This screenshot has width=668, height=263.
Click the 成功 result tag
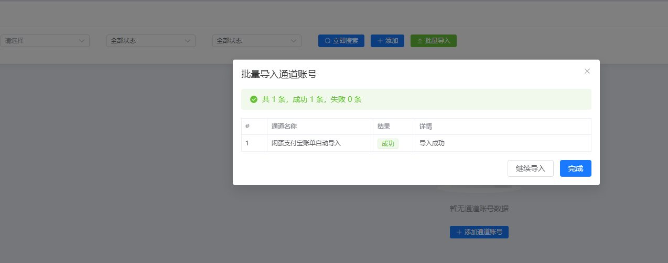[x=388, y=143]
